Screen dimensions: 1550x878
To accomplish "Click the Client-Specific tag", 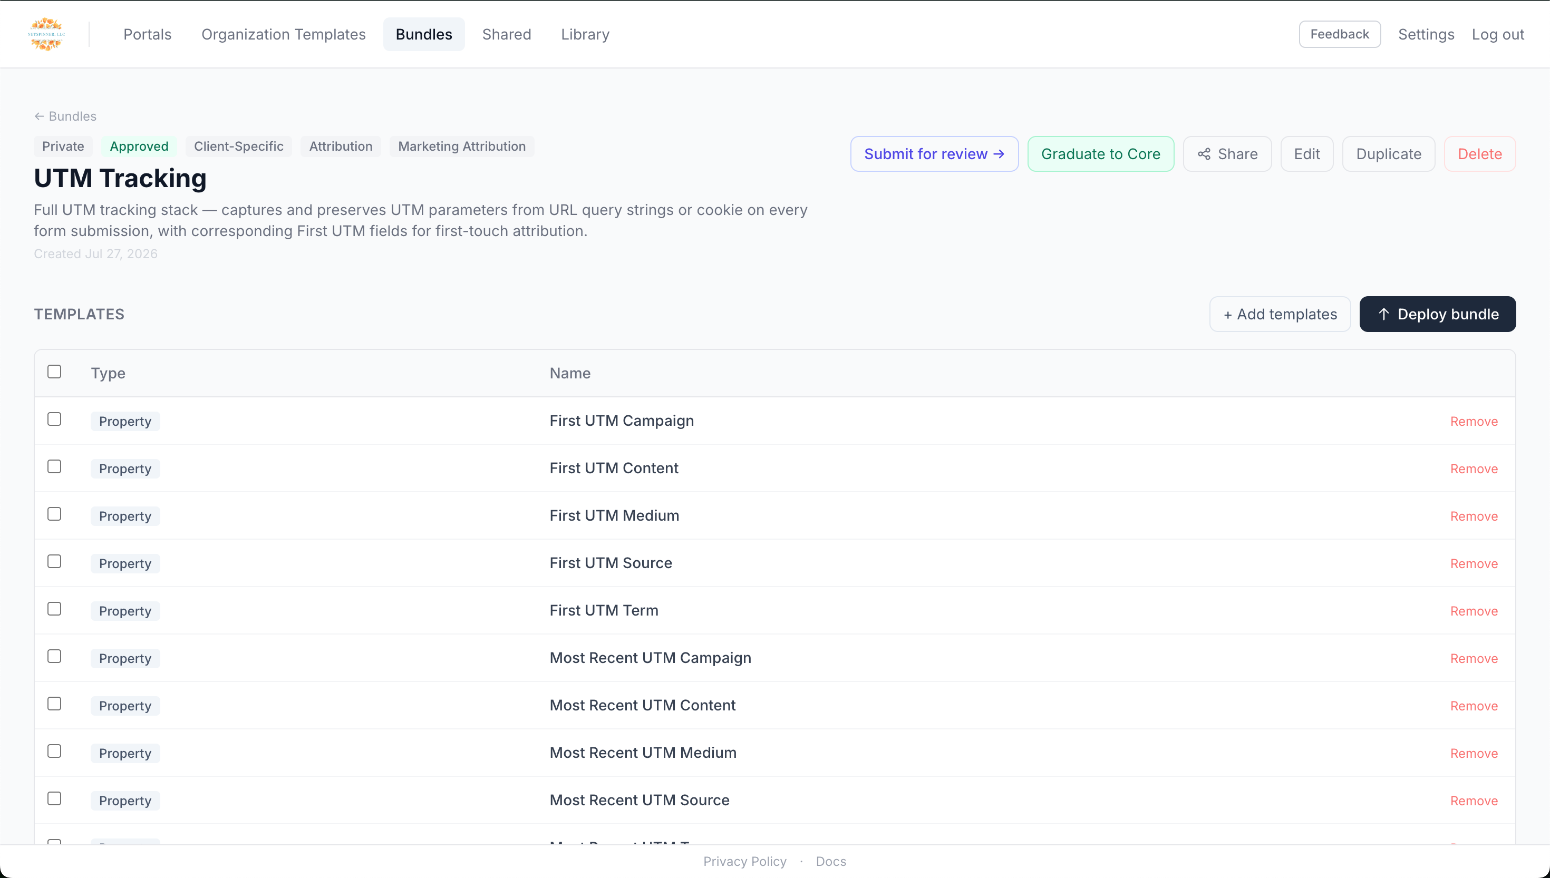I will pos(239,147).
